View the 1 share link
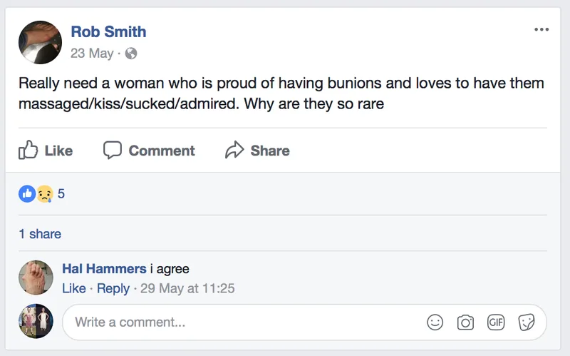 [x=40, y=234]
